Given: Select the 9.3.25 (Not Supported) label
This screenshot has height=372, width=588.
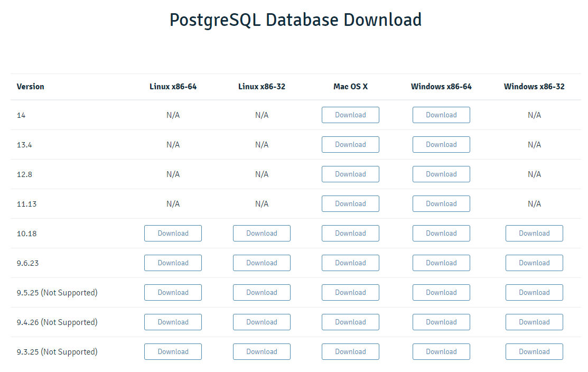Looking at the screenshot, I should pos(57,352).
